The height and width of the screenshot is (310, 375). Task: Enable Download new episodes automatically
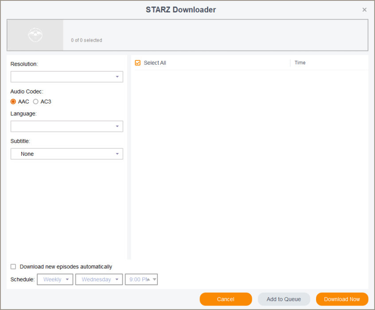tap(13, 267)
